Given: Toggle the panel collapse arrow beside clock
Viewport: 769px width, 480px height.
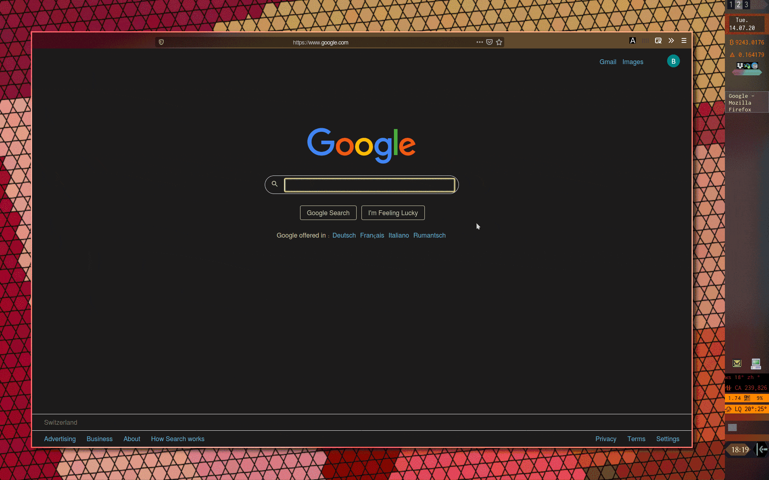Looking at the screenshot, I should (x=762, y=450).
